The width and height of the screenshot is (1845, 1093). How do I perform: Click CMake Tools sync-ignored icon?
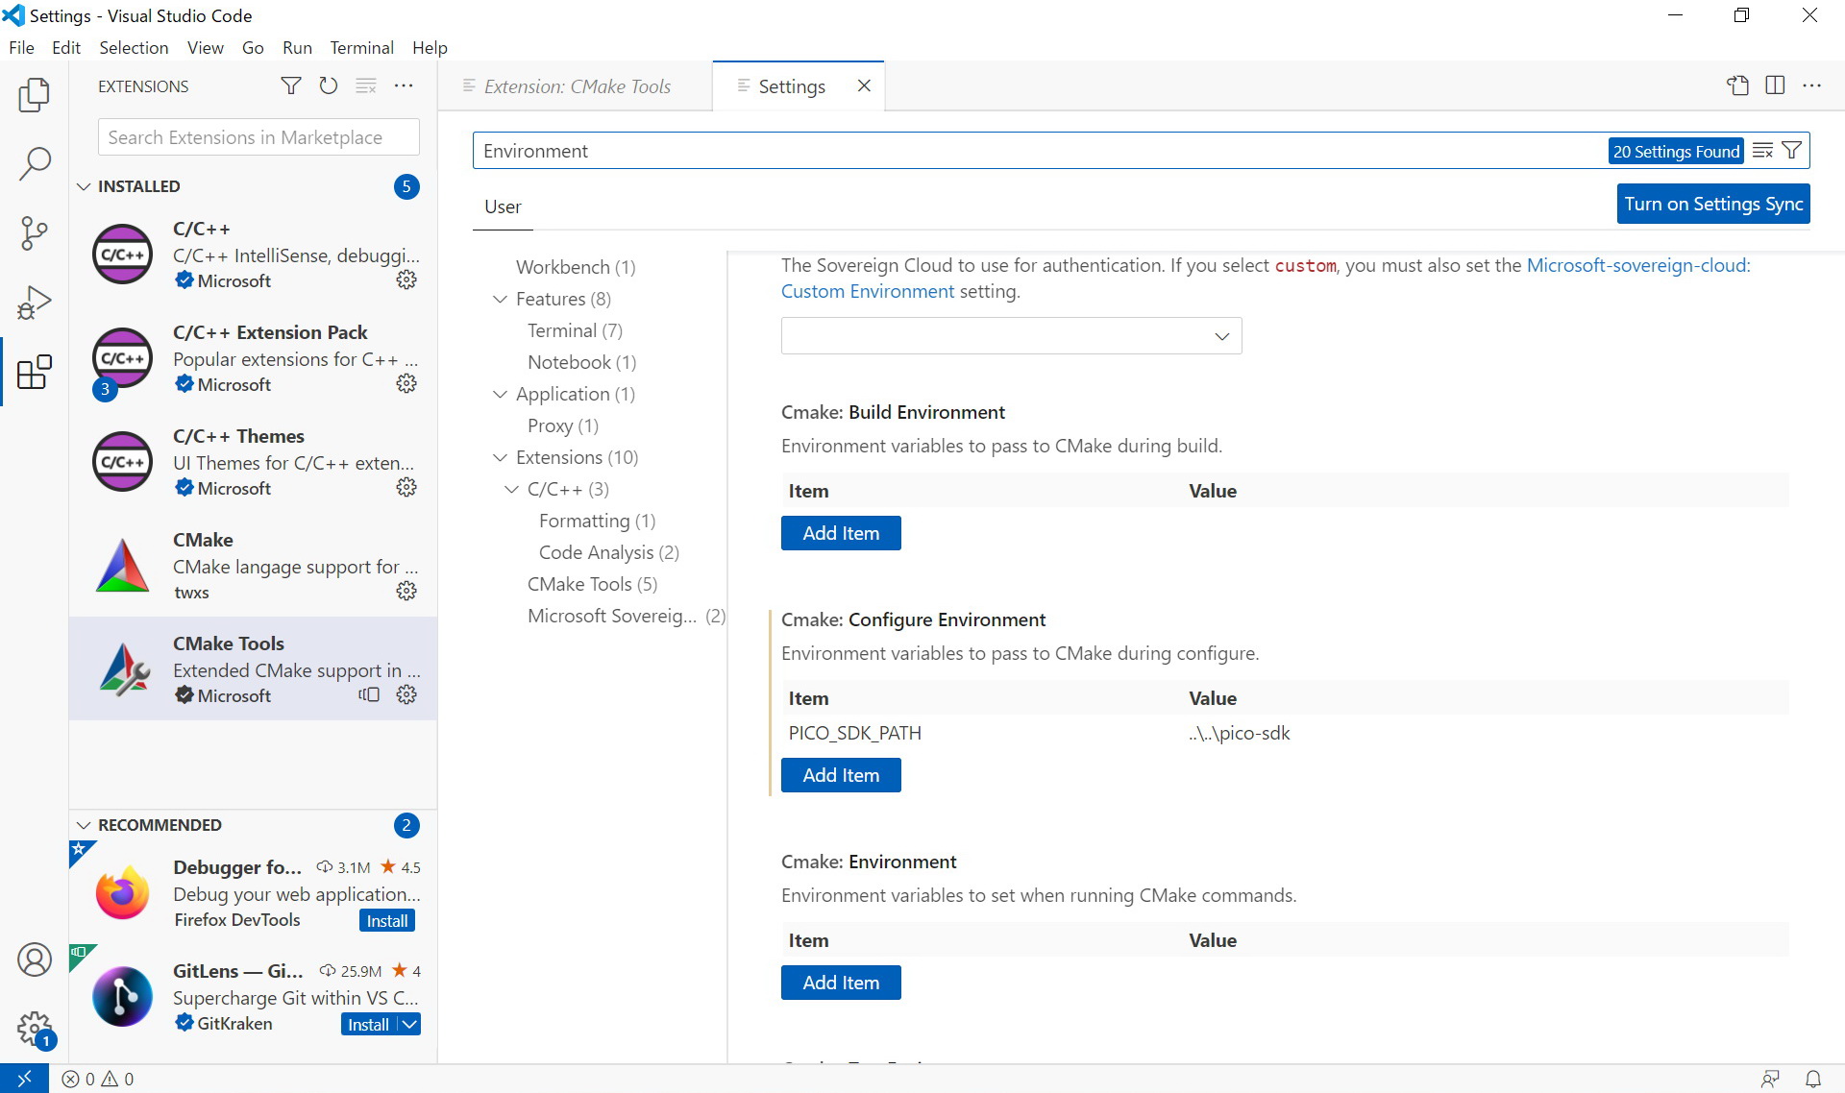point(369,694)
